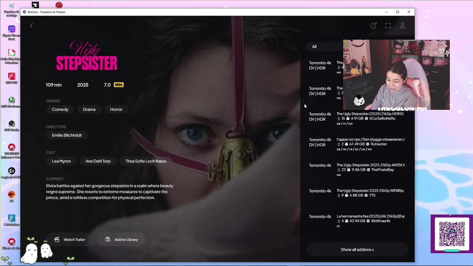Open VALORANT desktop icon
473x266 pixels.
[11, 151]
